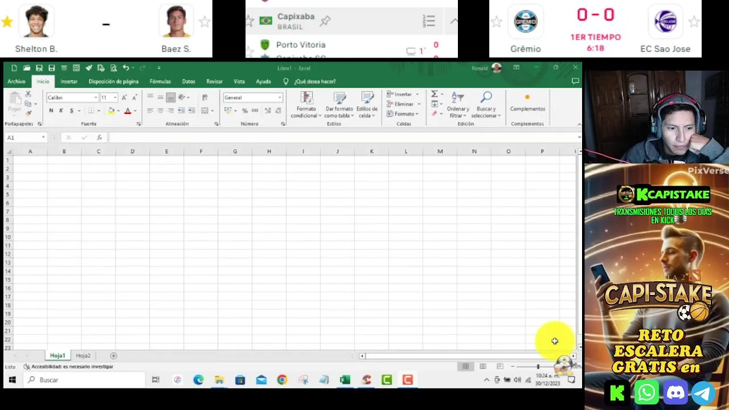Click the Insert Function fx icon
Screen dimensions: 729x410
click(99, 137)
